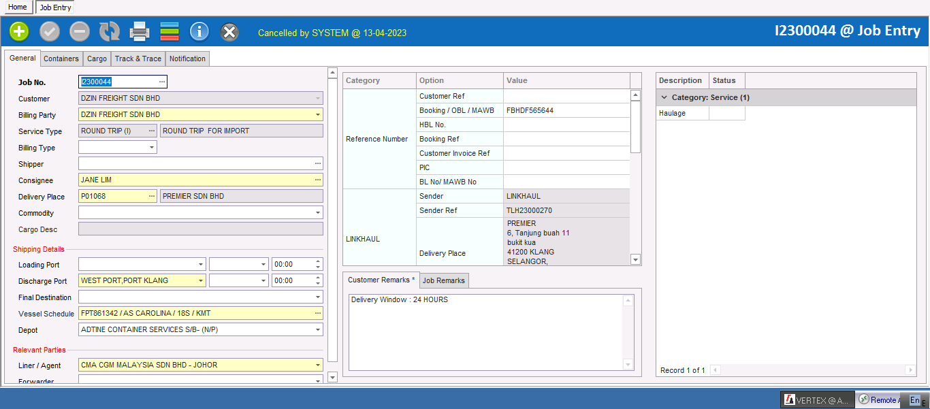
Task: Select the Job Remarks tab
Action: tap(443, 281)
